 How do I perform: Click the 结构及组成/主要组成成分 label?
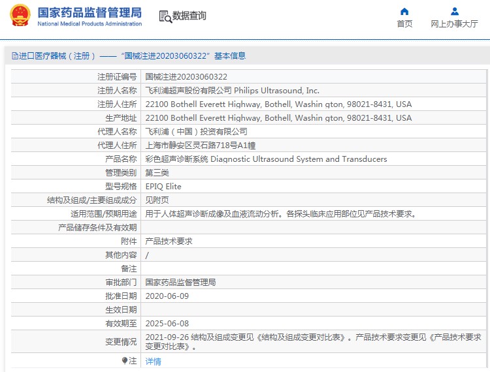[92, 200]
